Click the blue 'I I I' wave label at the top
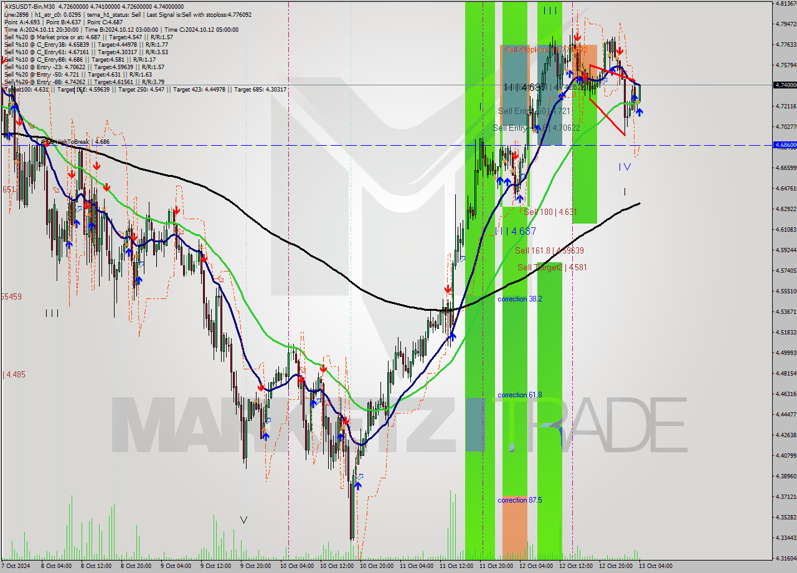Image resolution: width=797 pixels, height=573 pixels. pyautogui.click(x=550, y=10)
